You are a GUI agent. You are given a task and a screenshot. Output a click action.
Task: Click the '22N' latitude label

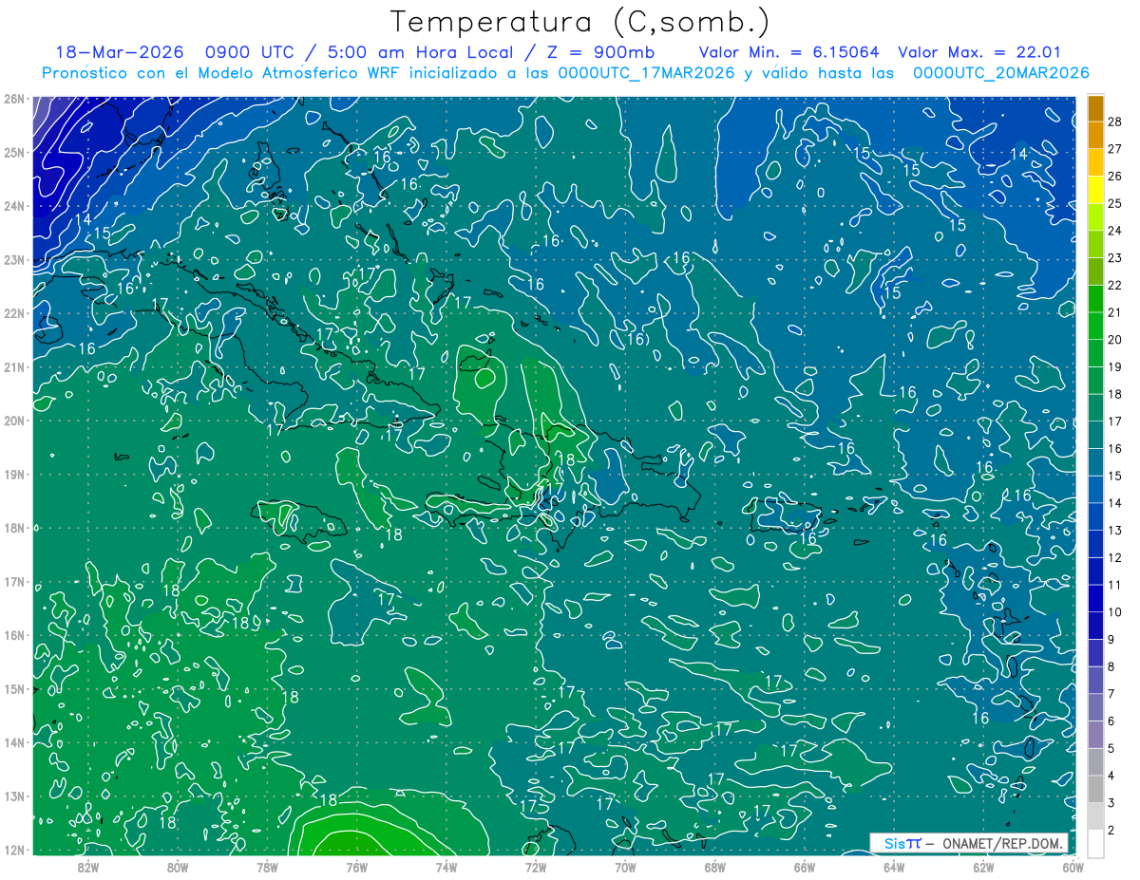click(x=14, y=313)
